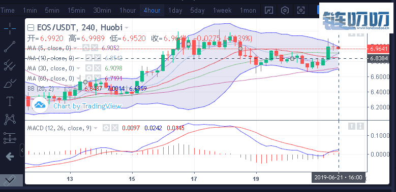Remove the MA (5, close, 0) indicator

(94, 48)
